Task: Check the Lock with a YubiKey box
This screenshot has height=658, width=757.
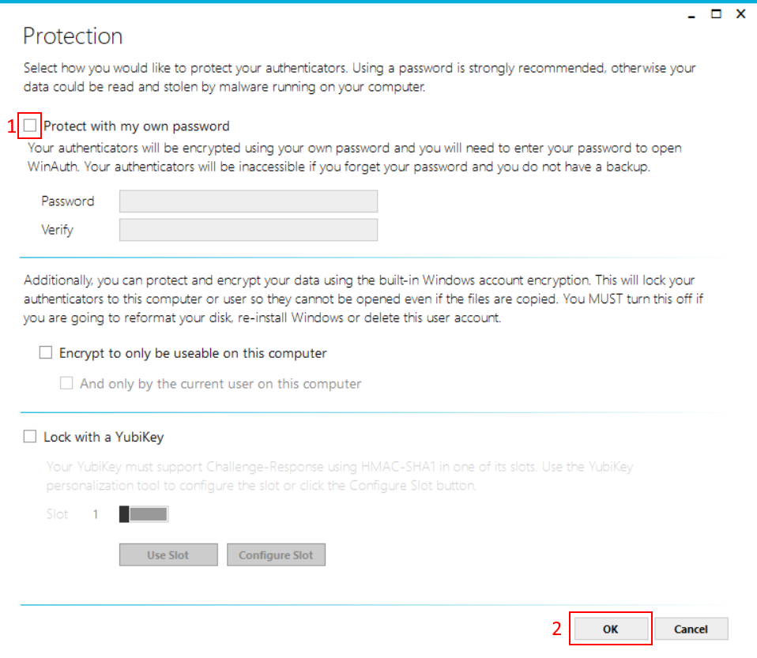Action: point(30,436)
